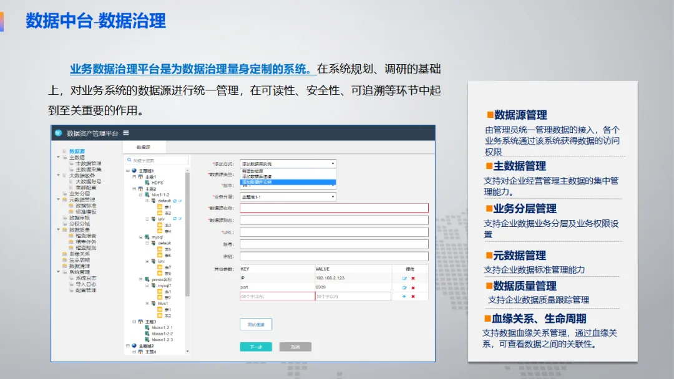The image size is (674, 379).
Task: Click the data asset platform logo icon
Action: click(x=59, y=133)
